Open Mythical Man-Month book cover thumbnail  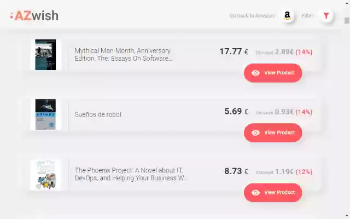pyautogui.click(x=45, y=54)
